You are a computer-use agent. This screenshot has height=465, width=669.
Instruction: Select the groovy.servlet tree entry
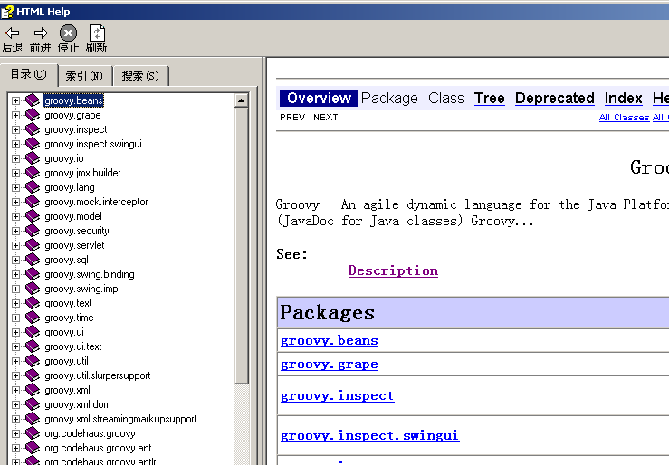coord(74,245)
